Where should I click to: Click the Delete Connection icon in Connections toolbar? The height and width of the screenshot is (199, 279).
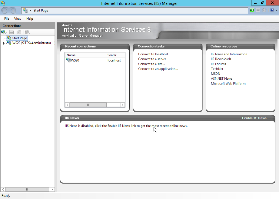(27, 32)
